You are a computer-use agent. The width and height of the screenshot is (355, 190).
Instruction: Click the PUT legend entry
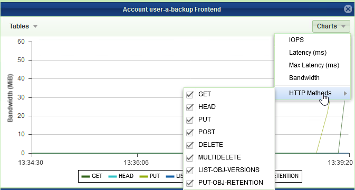(150, 176)
